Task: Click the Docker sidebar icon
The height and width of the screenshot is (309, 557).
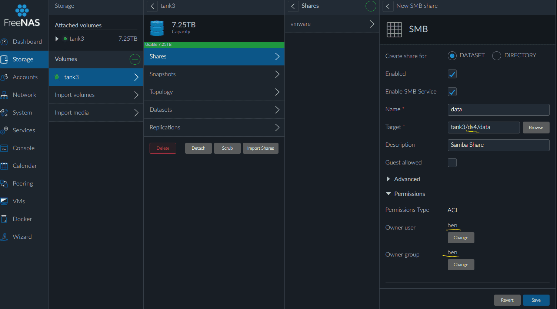Action: 4,219
